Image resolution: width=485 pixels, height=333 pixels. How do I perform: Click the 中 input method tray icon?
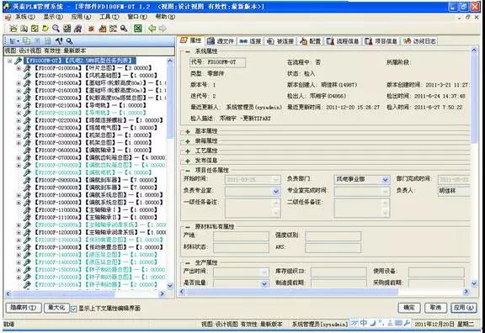click(364, 323)
